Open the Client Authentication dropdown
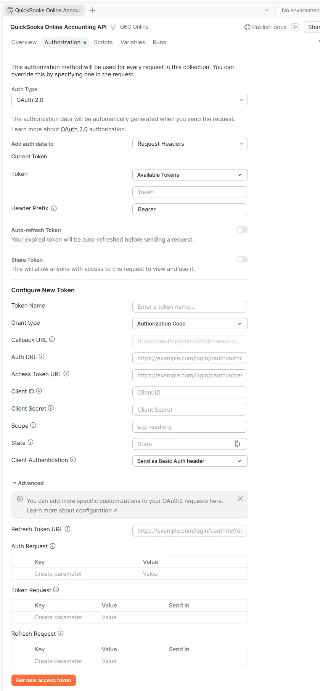Screen dimensions: 320x691 pos(190,461)
